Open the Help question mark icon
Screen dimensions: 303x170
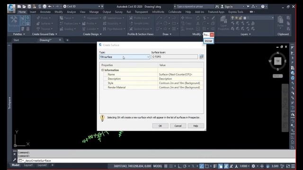pyautogui.click(x=263, y=7)
